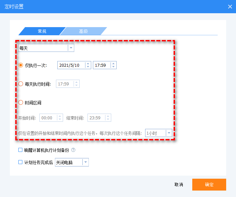The image size is (236, 197).
Task: Click the 确定 button
Action: pos(209,184)
